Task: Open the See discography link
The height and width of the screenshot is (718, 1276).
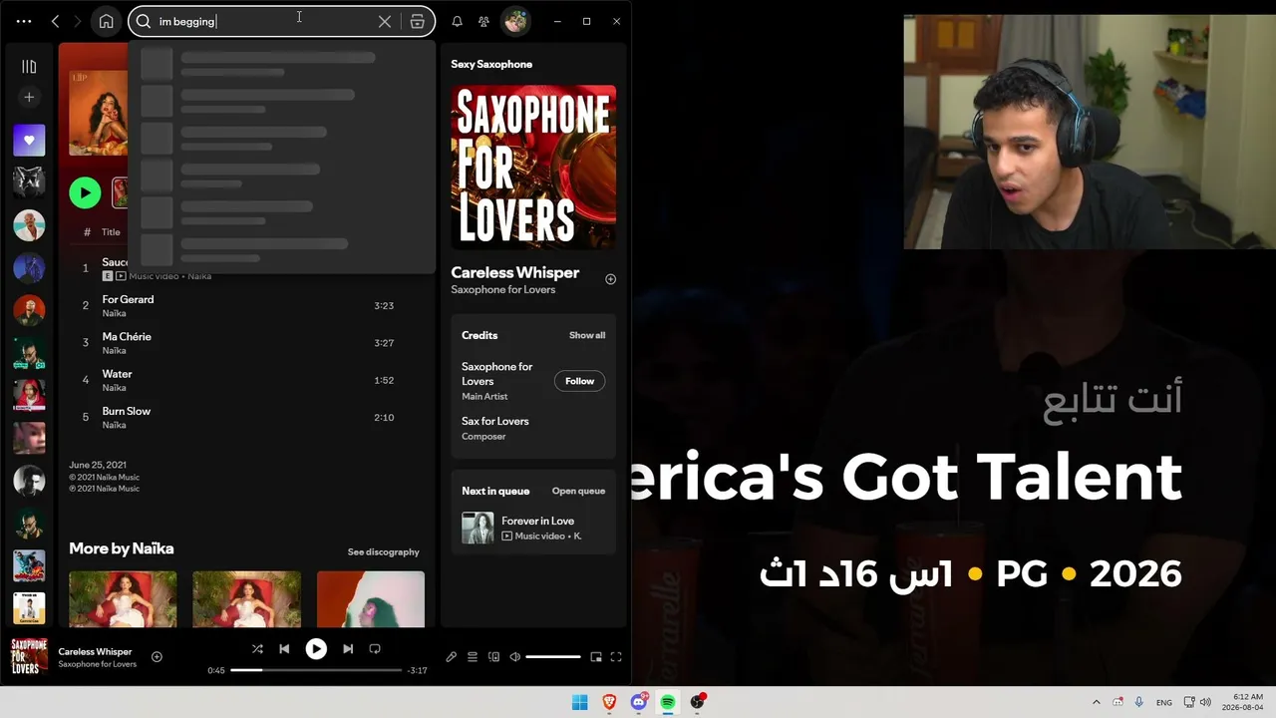Action: tap(383, 551)
